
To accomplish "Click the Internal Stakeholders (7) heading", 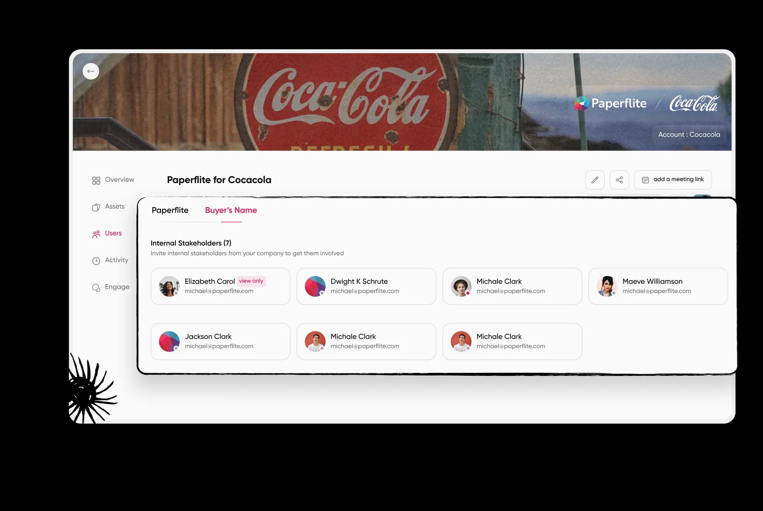I will click(x=191, y=243).
